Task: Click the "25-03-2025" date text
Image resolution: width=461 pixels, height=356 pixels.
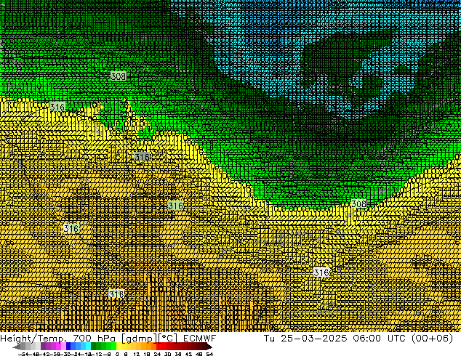Action: [x=313, y=339]
